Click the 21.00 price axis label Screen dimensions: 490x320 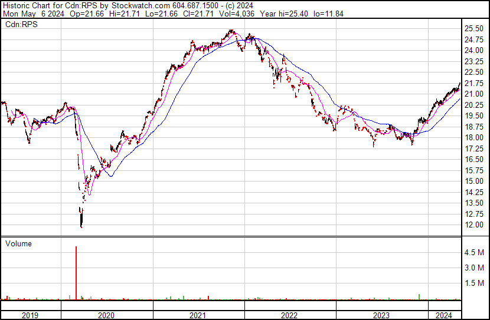pos(474,94)
